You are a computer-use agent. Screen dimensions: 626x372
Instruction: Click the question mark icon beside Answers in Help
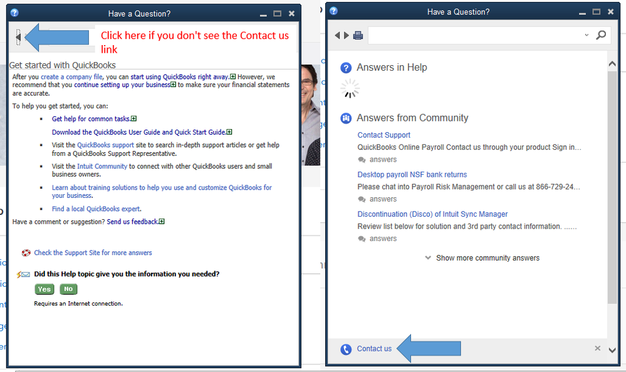pyautogui.click(x=346, y=67)
